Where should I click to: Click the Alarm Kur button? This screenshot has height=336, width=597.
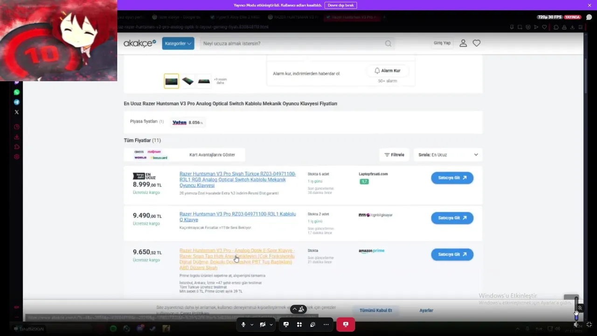[387, 70]
